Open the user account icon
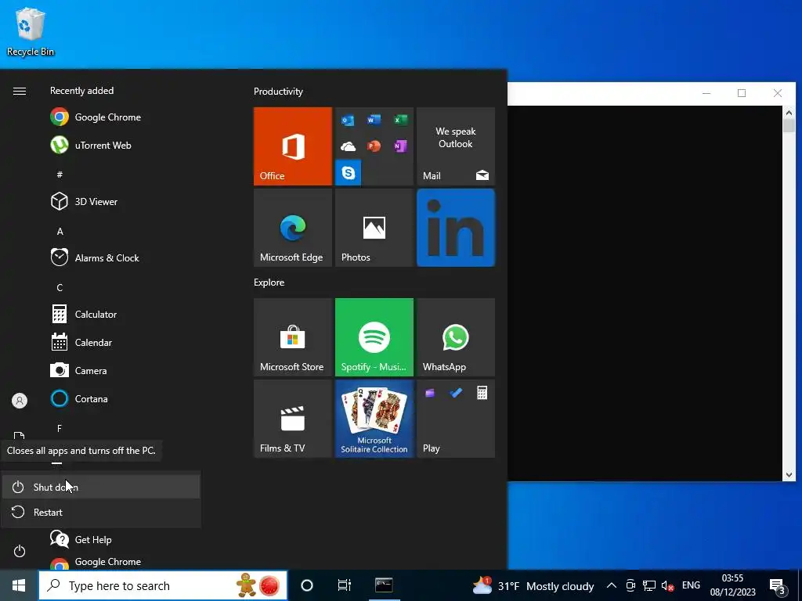Screen dimensions: 802x601 [20, 401]
